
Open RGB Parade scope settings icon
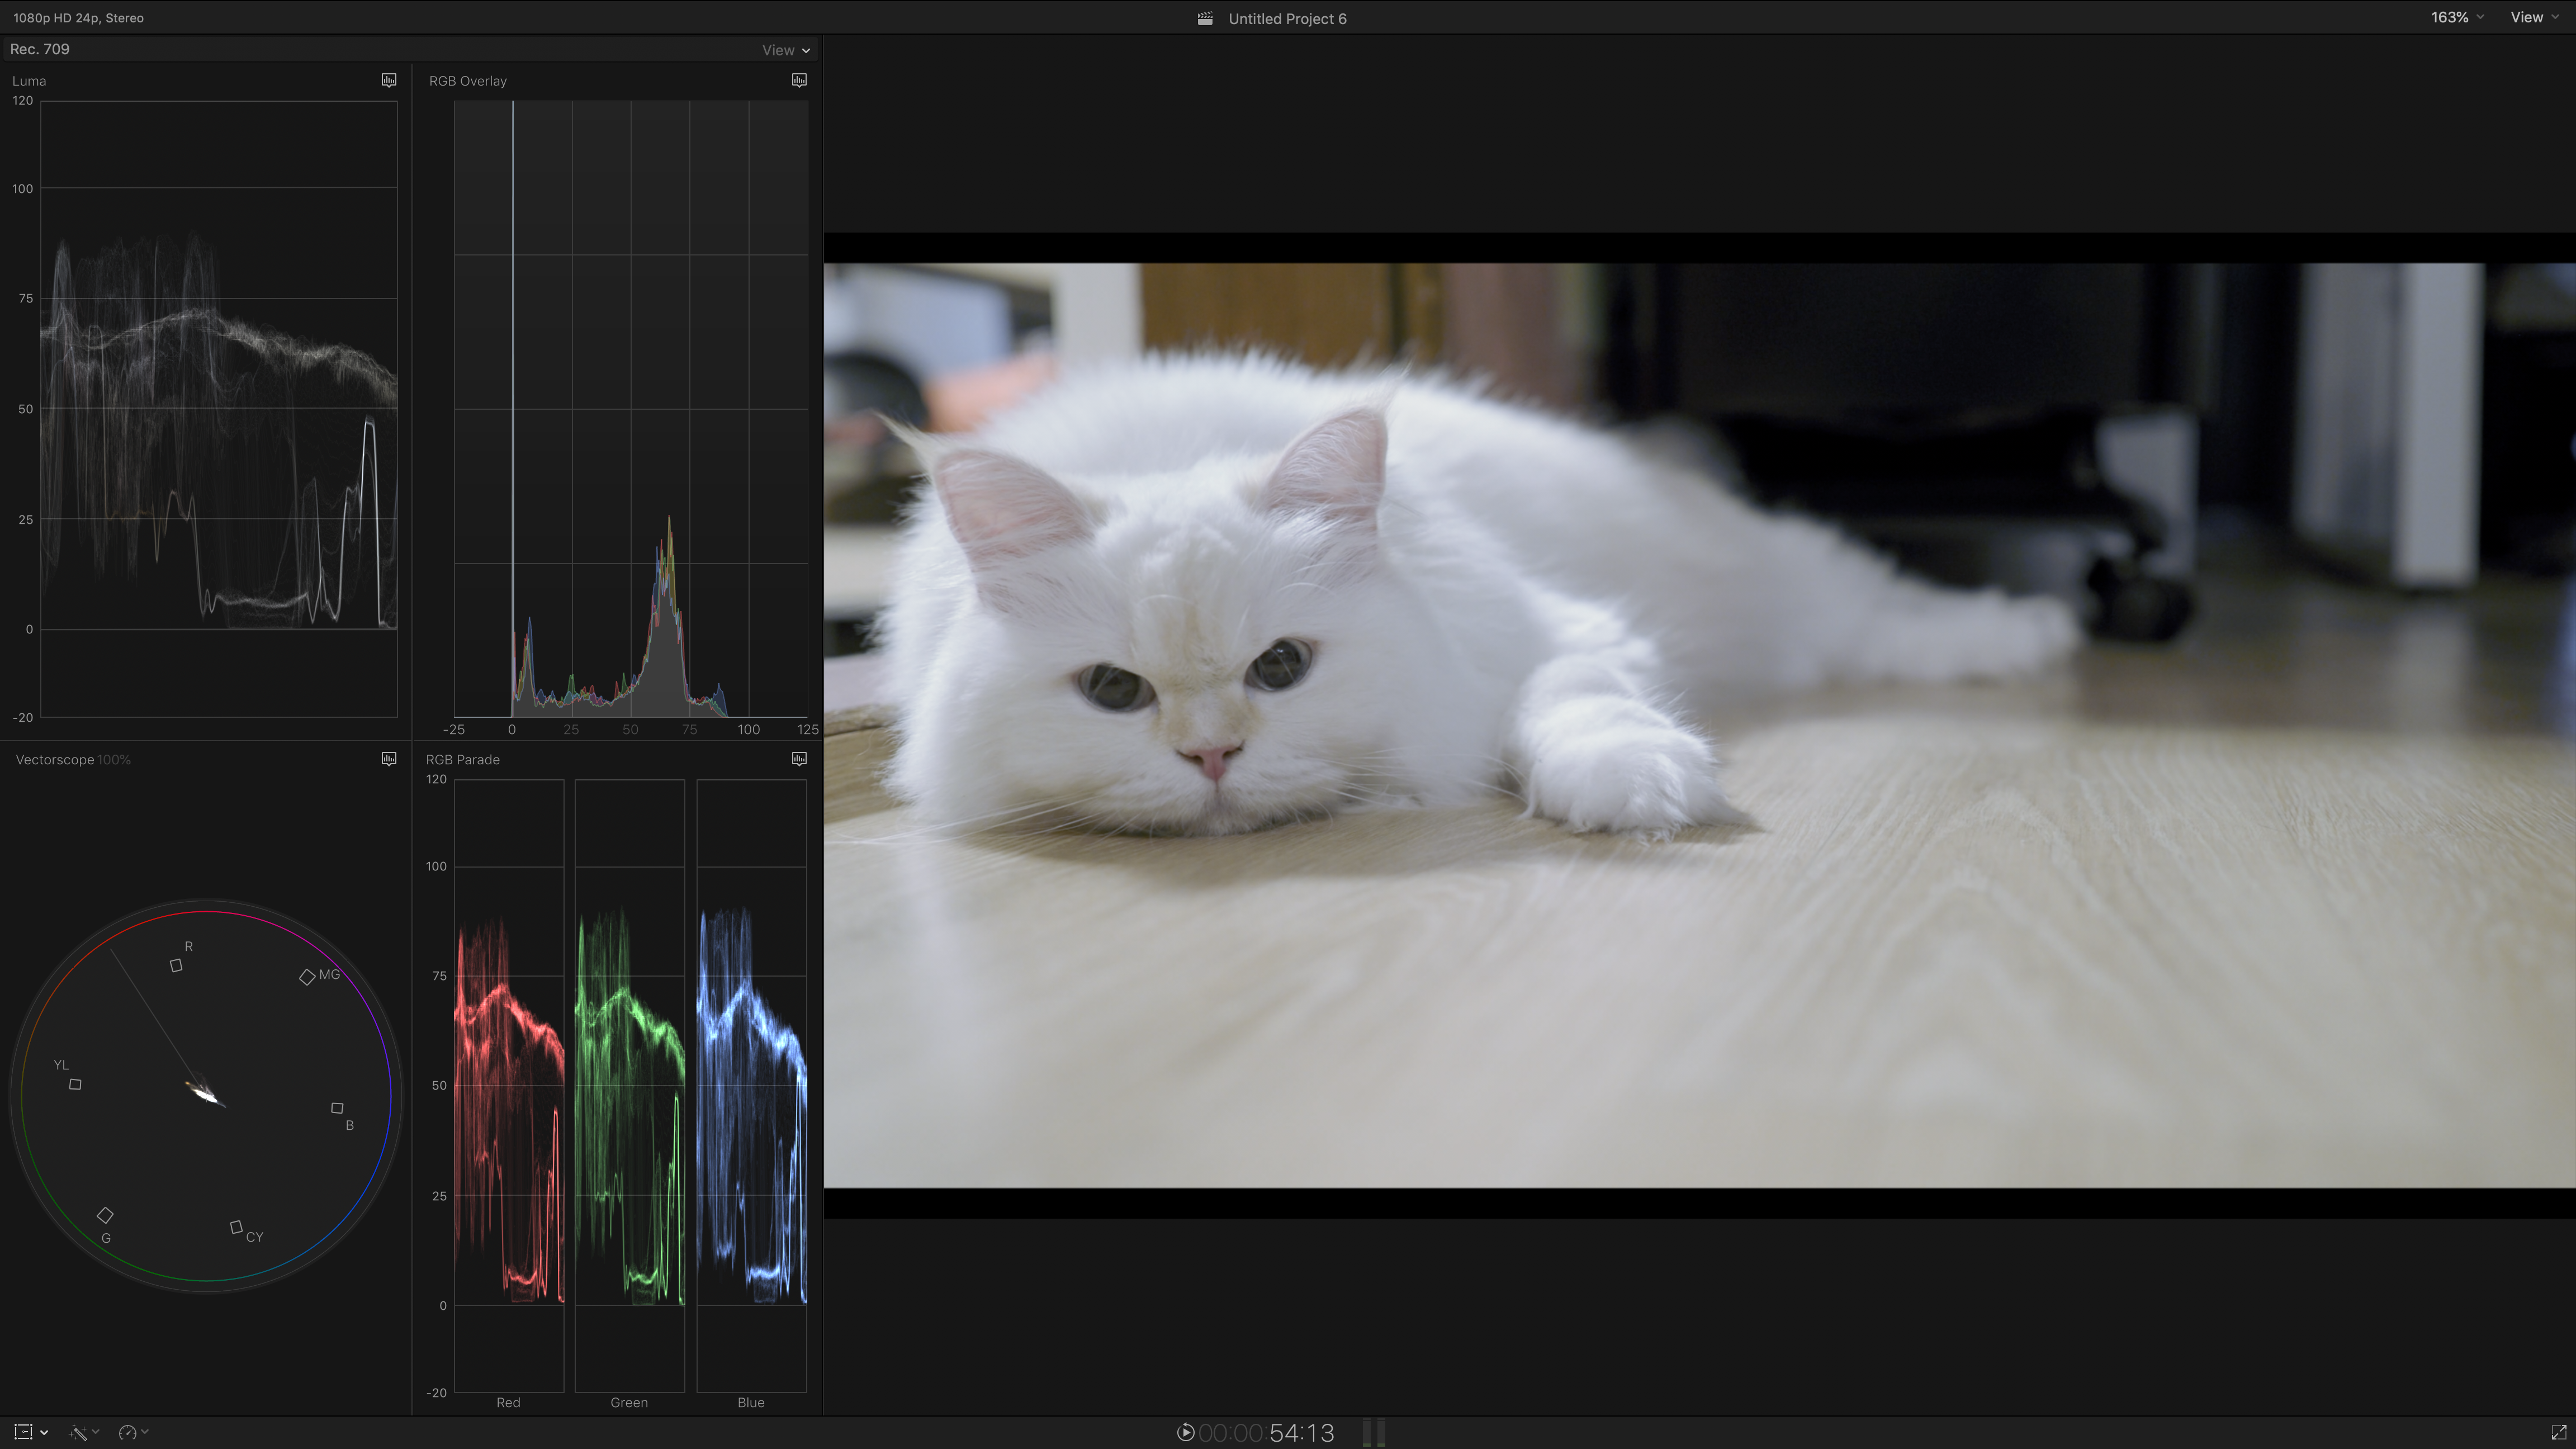(x=799, y=759)
